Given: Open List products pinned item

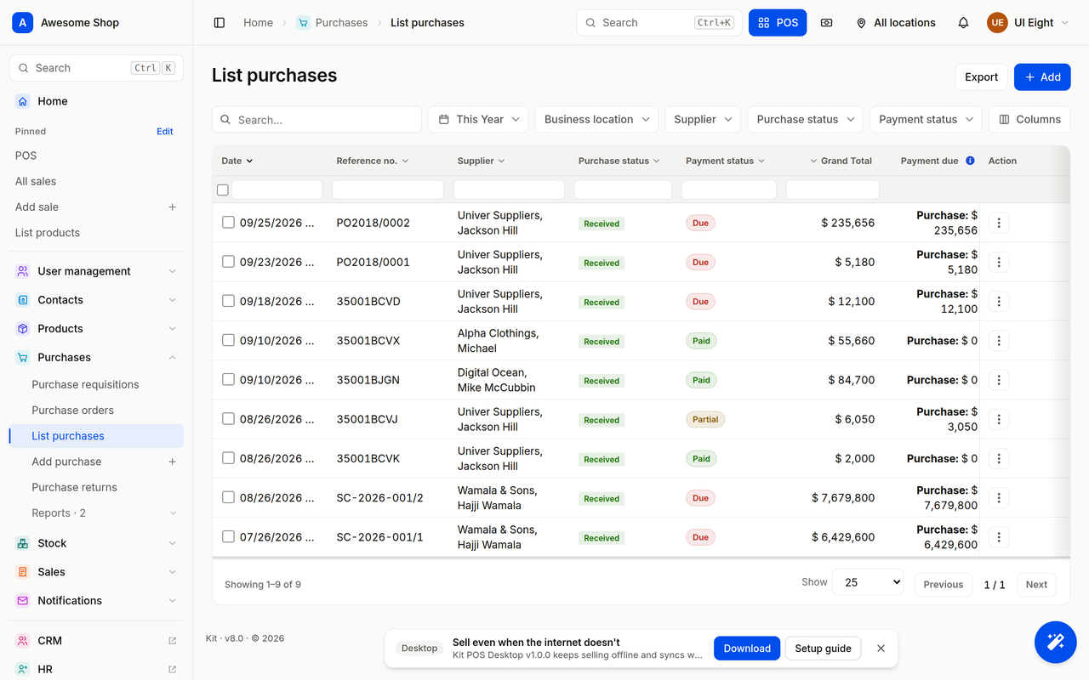Looking at the screenshot, I should point(48,233).
